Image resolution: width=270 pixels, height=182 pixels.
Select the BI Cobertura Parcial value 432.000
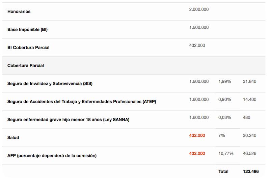197,45
